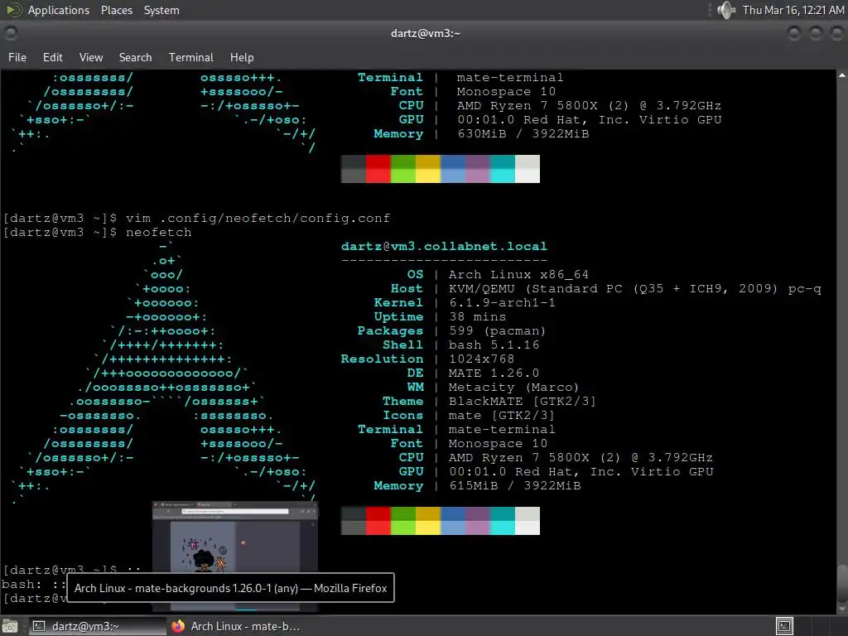Viewport: 848px width, 636px height.
Task: Click yellow block in upper neofetch color palette
Action: [428, 169]
